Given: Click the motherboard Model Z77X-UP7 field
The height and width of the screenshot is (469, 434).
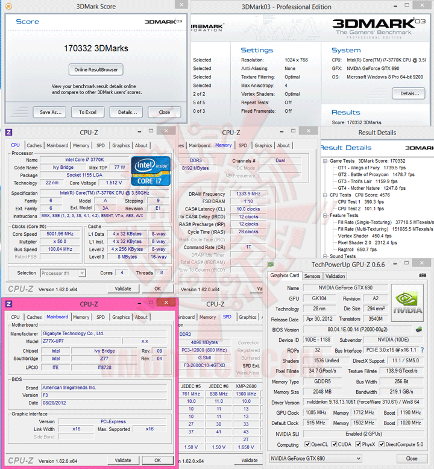Looking at the screenshot, I should 81,341.
